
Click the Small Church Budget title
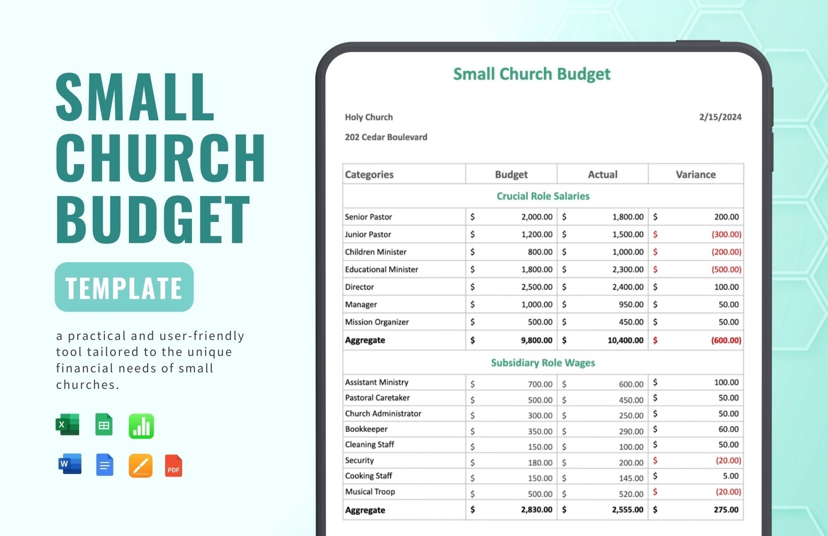[x=532, y=74]
